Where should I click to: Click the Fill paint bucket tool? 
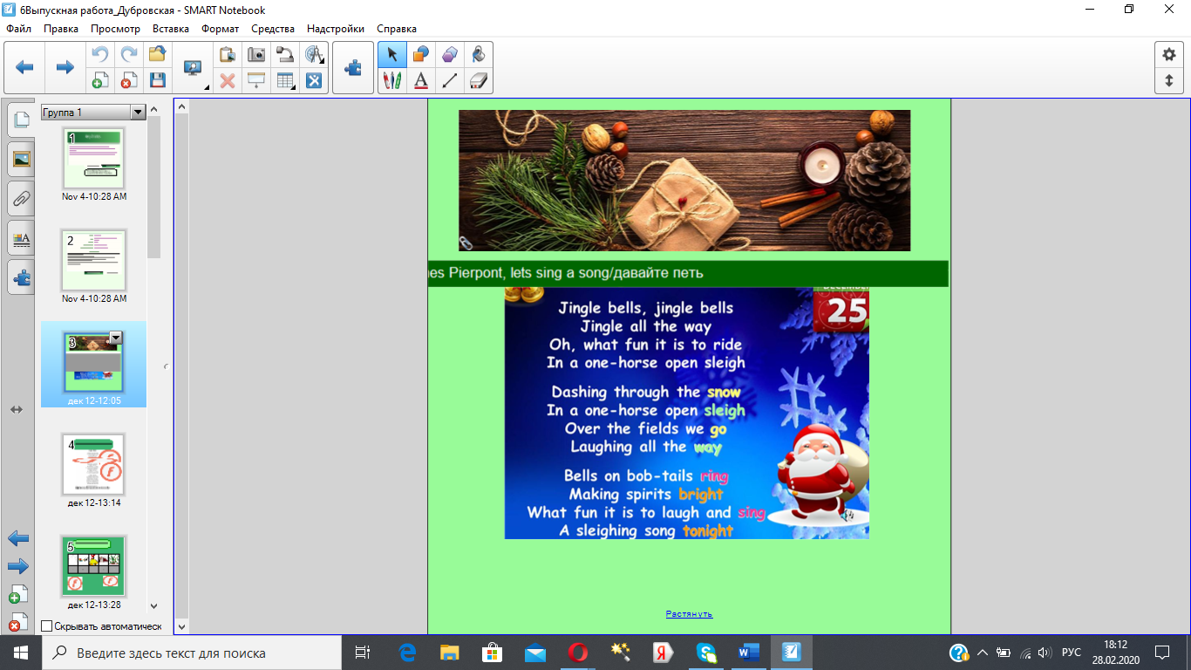(479, 54)
